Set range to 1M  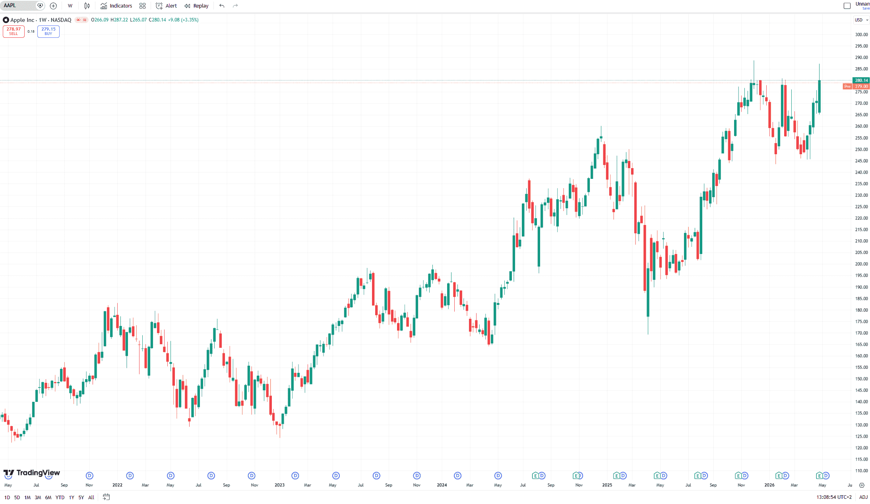tap(27, 497)
